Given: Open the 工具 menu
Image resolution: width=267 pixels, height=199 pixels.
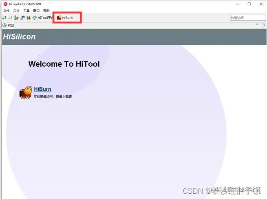Looking at the screenshot, I should 26,11.
